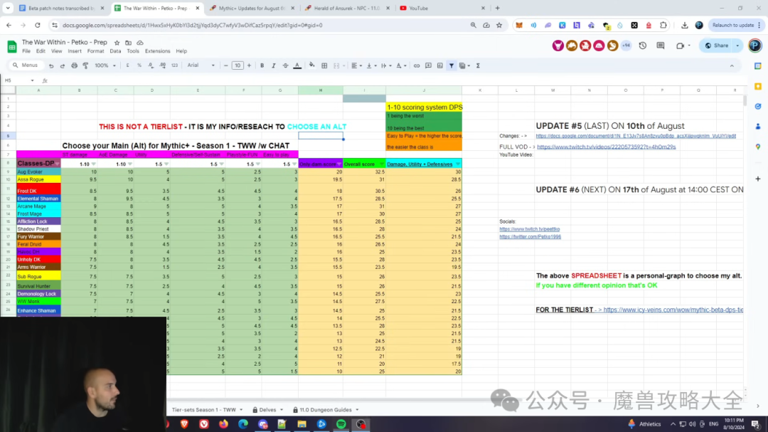Image resolution: width=768 pixels, height=432 pixels.
Task: Open the Petko Twitch socials link
Action: tap(530, 229)
